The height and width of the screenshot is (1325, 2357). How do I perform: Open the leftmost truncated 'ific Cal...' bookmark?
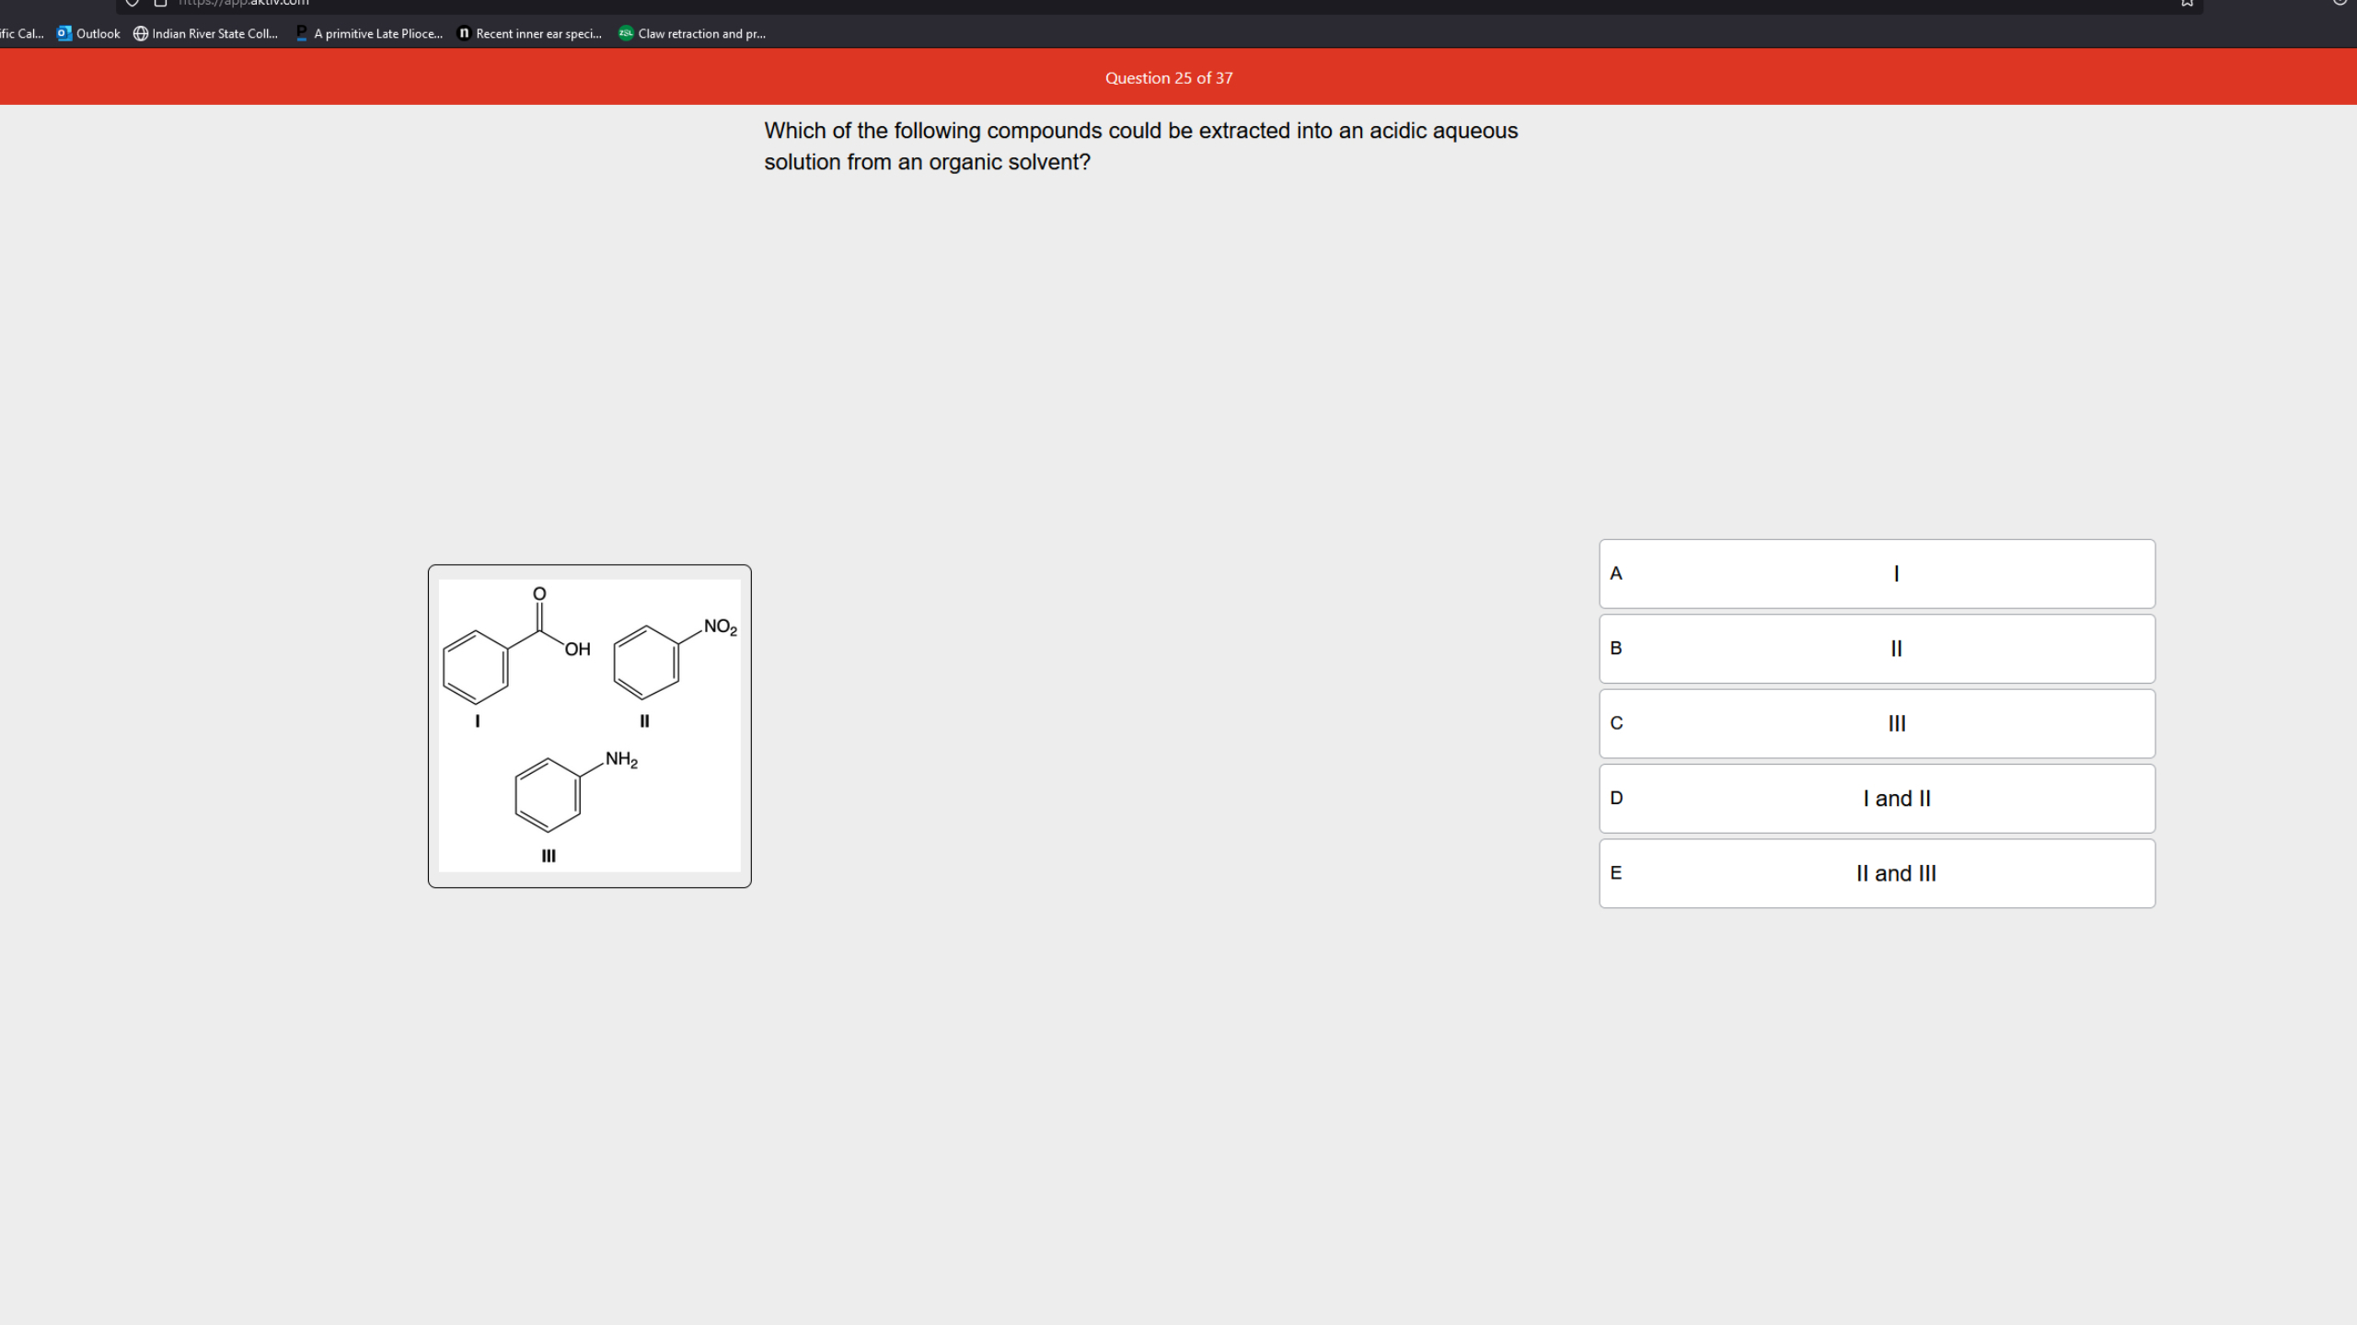tap(22, 33)
